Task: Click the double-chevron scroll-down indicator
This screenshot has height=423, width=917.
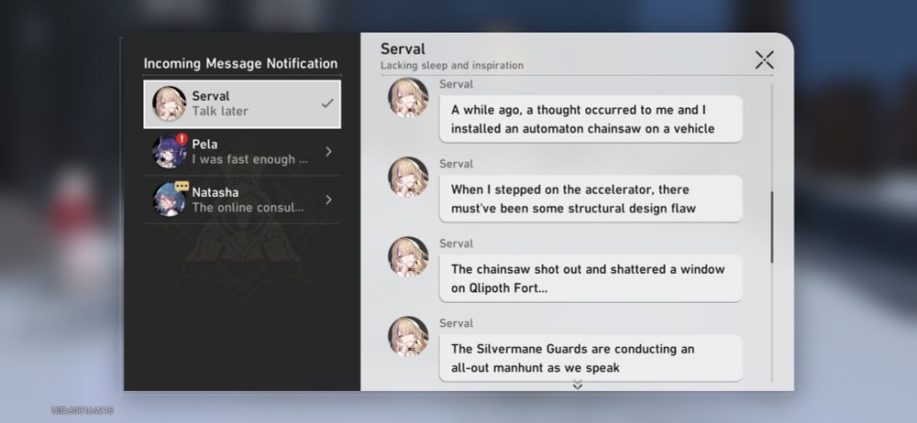Action: click(577, 385)
